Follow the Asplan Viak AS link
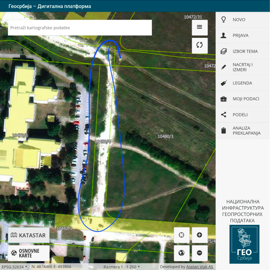270x270 pixels. pyautogui.click(x=199, y=267)
